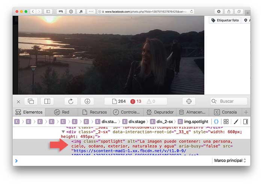Viewport: 263px width, 184px height.
Task: Switch to the Consola tab
Action: [225, 112]
